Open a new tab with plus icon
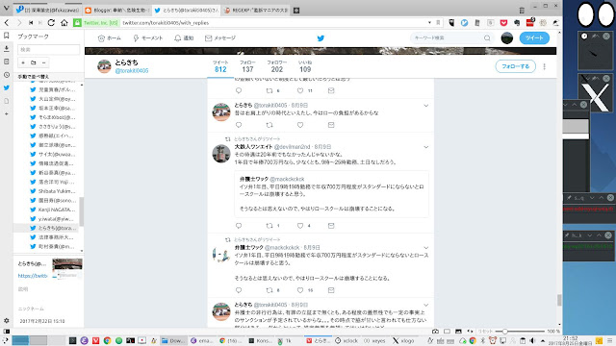Screen dimensions: 616x346 coord(296,11)
